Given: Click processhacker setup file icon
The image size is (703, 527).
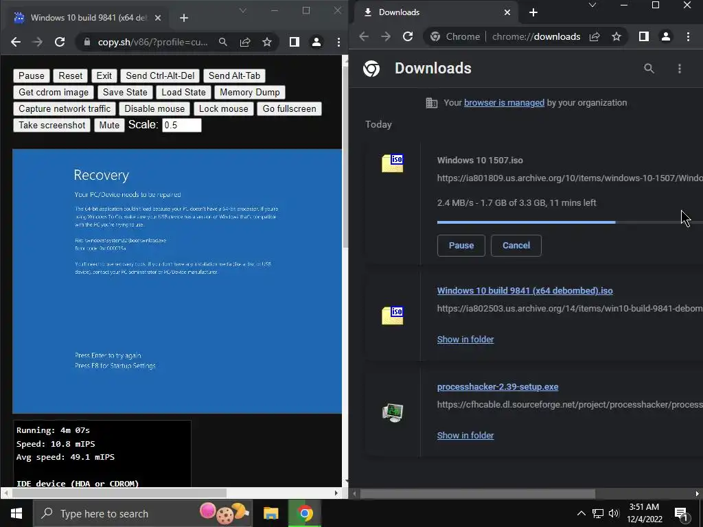Looking at the screenshot, I should (392, 412).
